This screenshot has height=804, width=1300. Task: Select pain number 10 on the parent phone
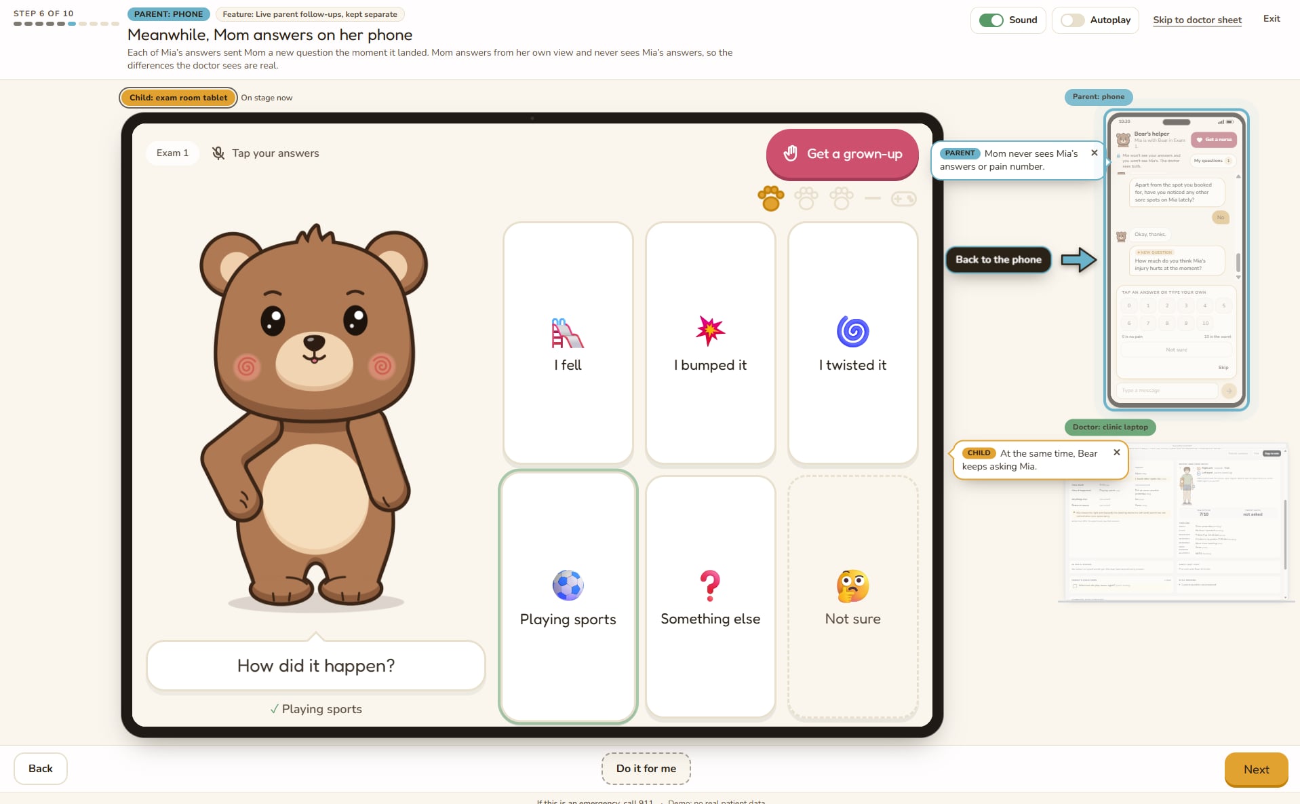(1205, 323)
